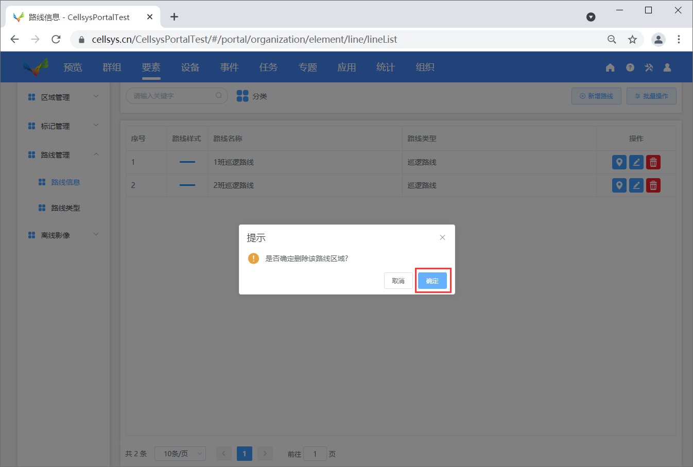Close the 路线信息 browser tab
The width and height of the screenshot is (693, 467).
point(150,17)
